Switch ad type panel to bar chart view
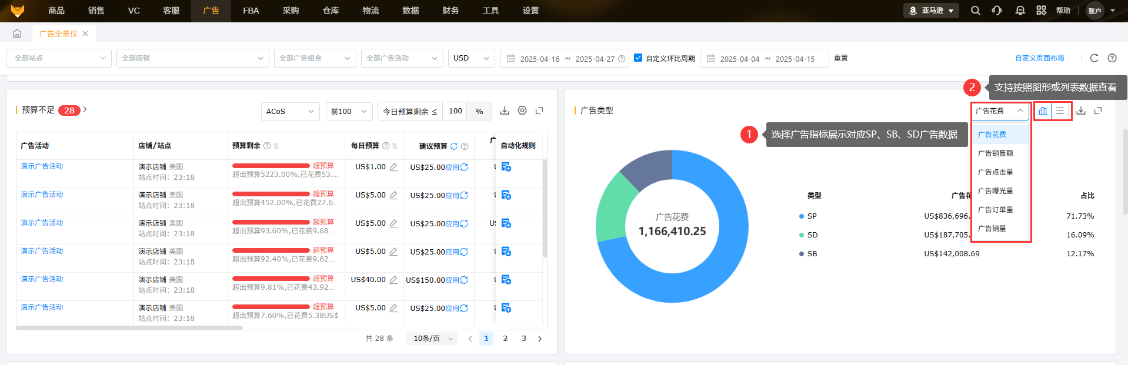The width and height of the screenshot is (1128, 365). click(1043, 110)
